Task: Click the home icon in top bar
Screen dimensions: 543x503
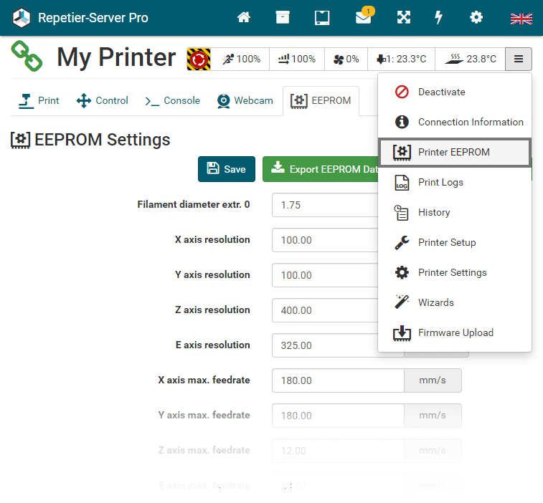Action: (x=244, y=18)
